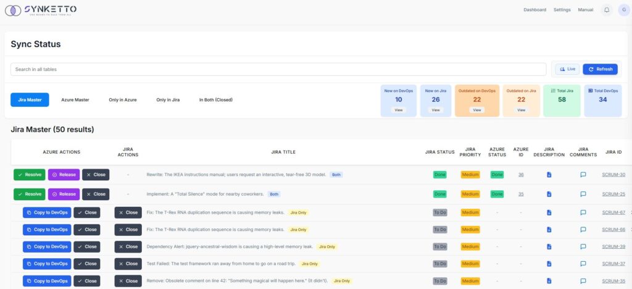View the Outdated on Jira items
The width and height of the screenshot is (632, 289).
click(x=521, y=110)
